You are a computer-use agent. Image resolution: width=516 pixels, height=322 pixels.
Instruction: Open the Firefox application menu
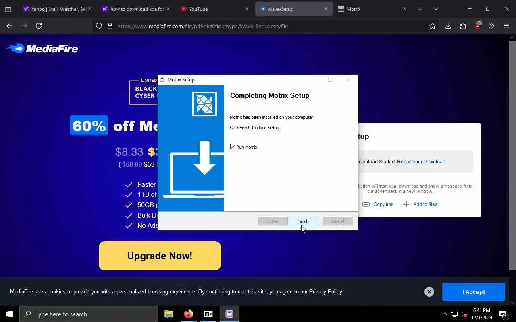[506, 26]
